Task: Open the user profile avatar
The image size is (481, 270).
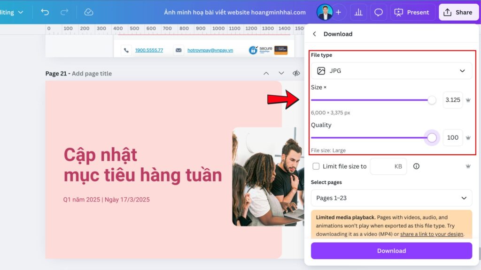Action: click(325, 12)
